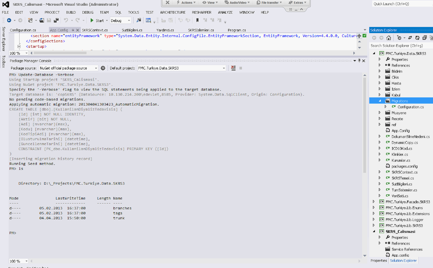Open Package Manager settings gear icon
Image resolution: width=433 pixels, height=268 pixels.
point(103,68)
